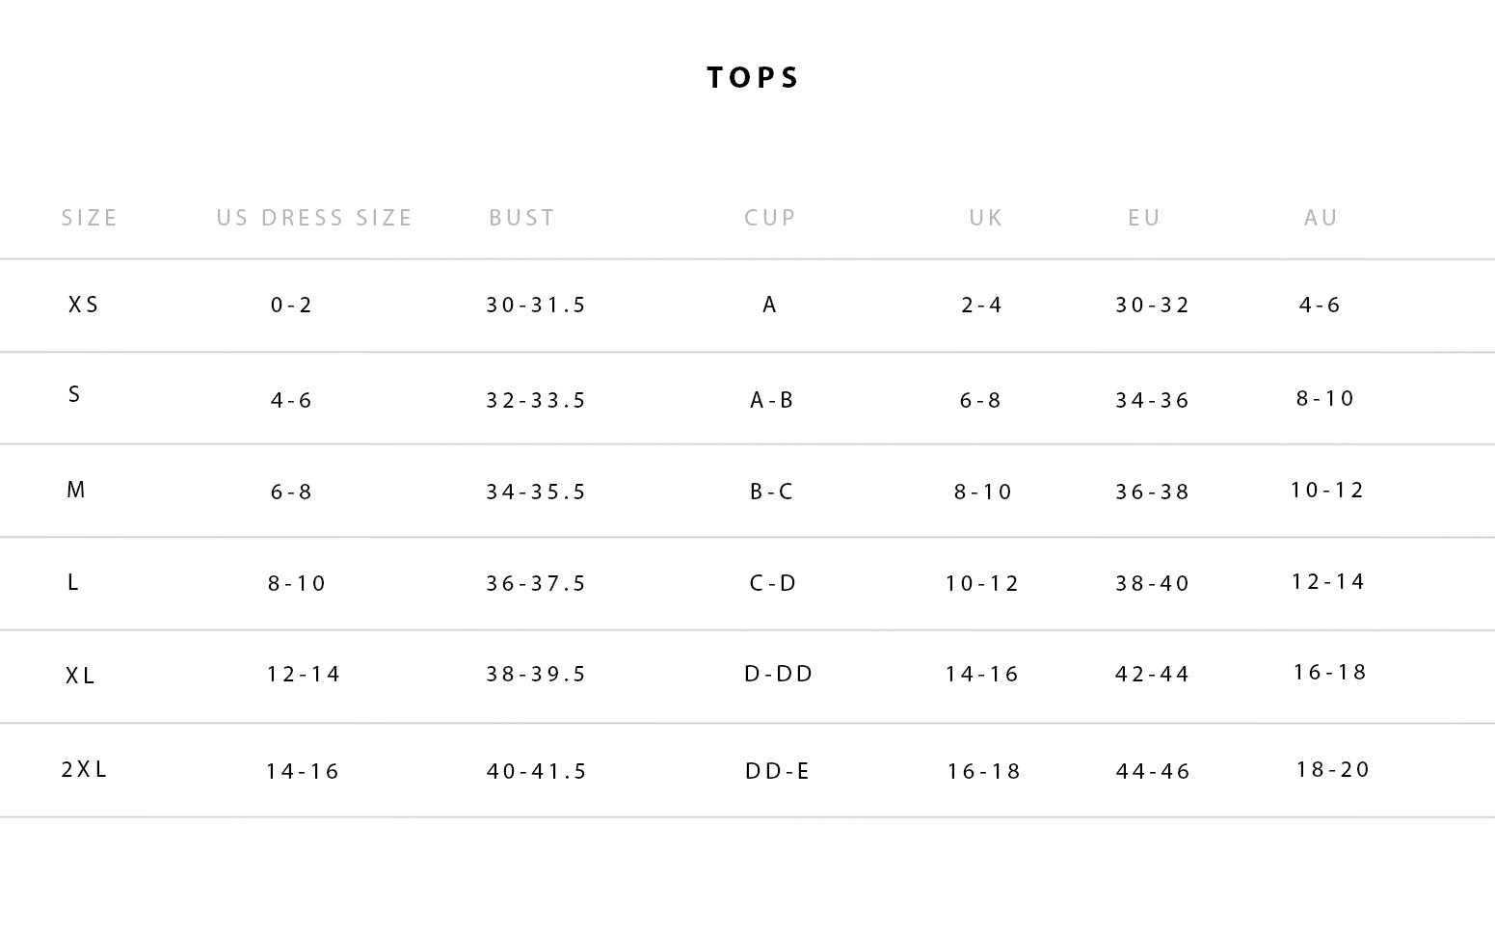
Task: Click the AU size 18-20 cell
Action: [x=1332, y=769]
